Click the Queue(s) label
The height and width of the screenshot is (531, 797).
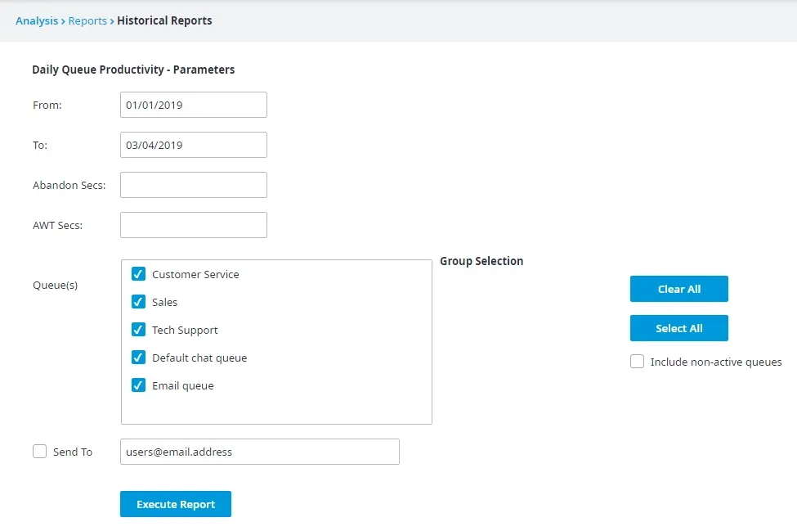(56, 286)
